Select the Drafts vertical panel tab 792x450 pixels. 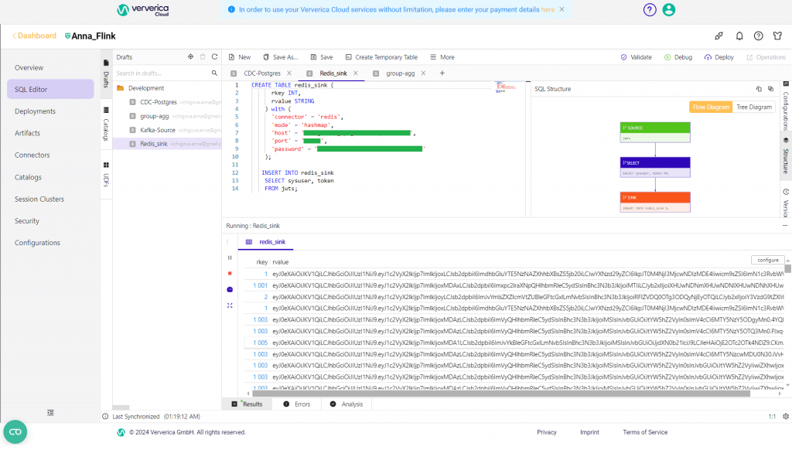[x=106, y=73]
